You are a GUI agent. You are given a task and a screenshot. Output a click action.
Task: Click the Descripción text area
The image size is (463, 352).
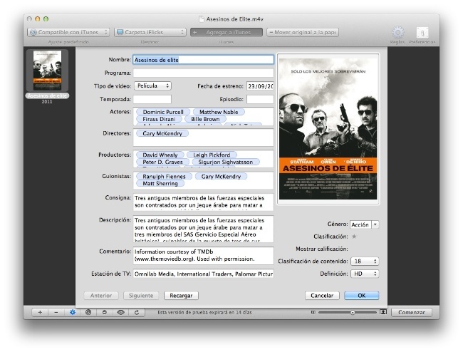click(x=204, y=229)
